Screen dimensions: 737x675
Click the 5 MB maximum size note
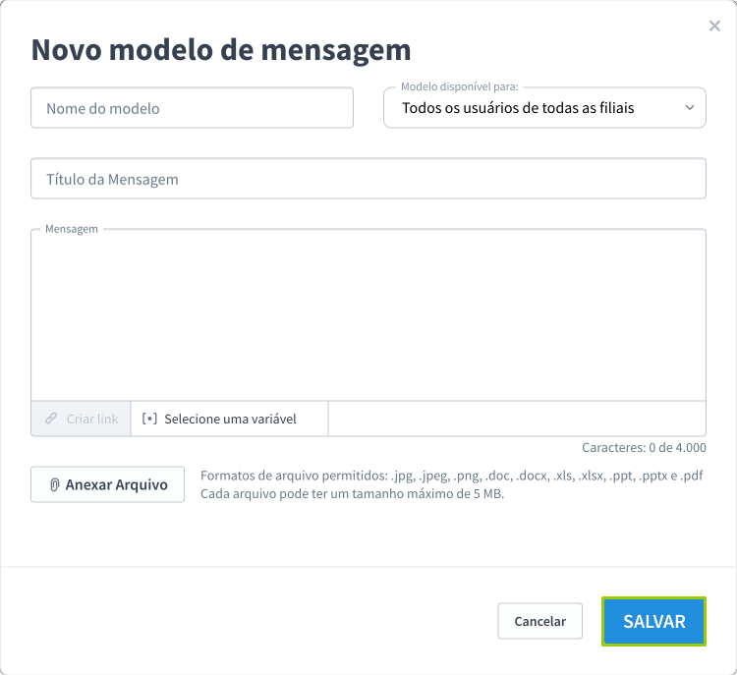coord(352,494)
